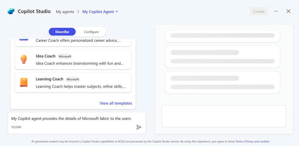Click the Idea Coach lightbulb icon
299x146 pixels.
tap(24, 60)
